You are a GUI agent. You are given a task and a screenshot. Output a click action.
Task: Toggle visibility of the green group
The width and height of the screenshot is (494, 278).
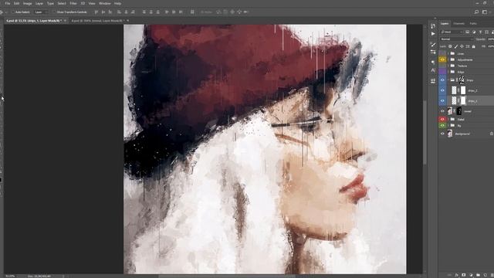tap(442, 125)
